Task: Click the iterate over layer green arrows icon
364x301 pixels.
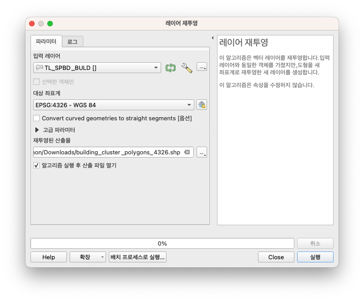Action: click(171, 68)
